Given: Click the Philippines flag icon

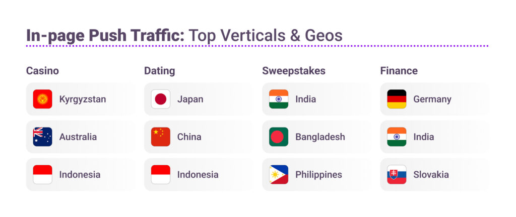Looking at the screenshot, I should click(279, 175).
